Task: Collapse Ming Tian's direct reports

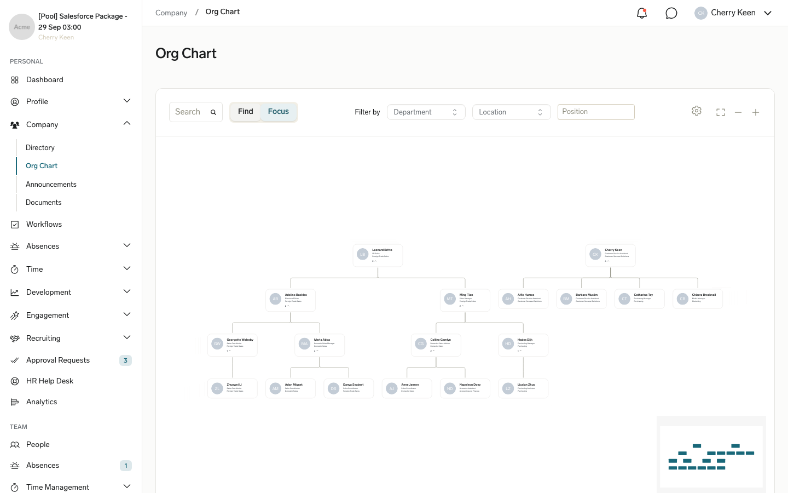Action: coord(461,306)
